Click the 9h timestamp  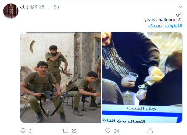56,7
